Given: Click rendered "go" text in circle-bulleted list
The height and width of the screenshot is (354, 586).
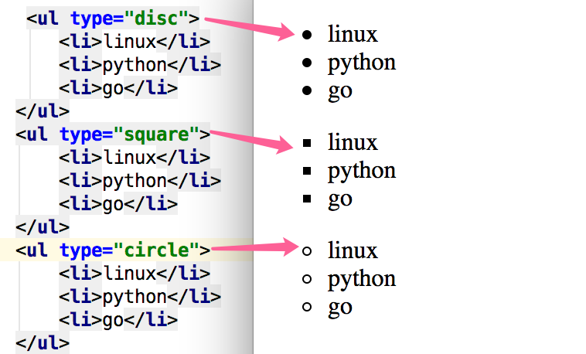Looking at the screenshot, I should pos(339,308).
